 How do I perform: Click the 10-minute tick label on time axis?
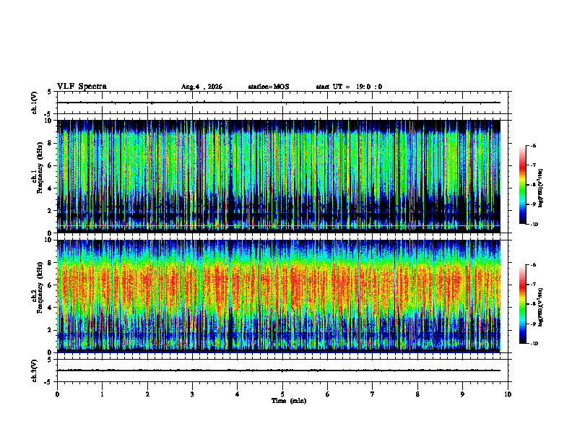point(508,394)
